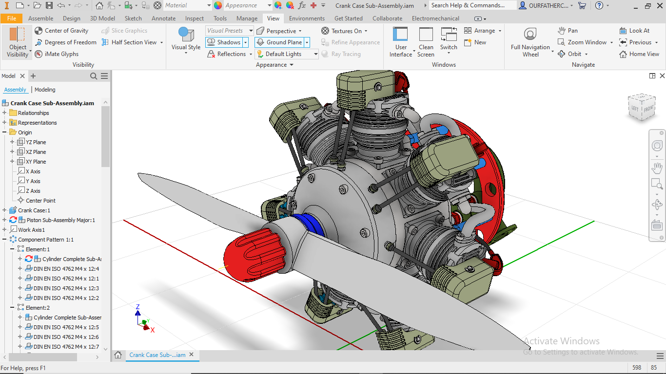666x374 pixels.
Task: Click the Clear appearance override icon
Action: (x=290, y=5)
